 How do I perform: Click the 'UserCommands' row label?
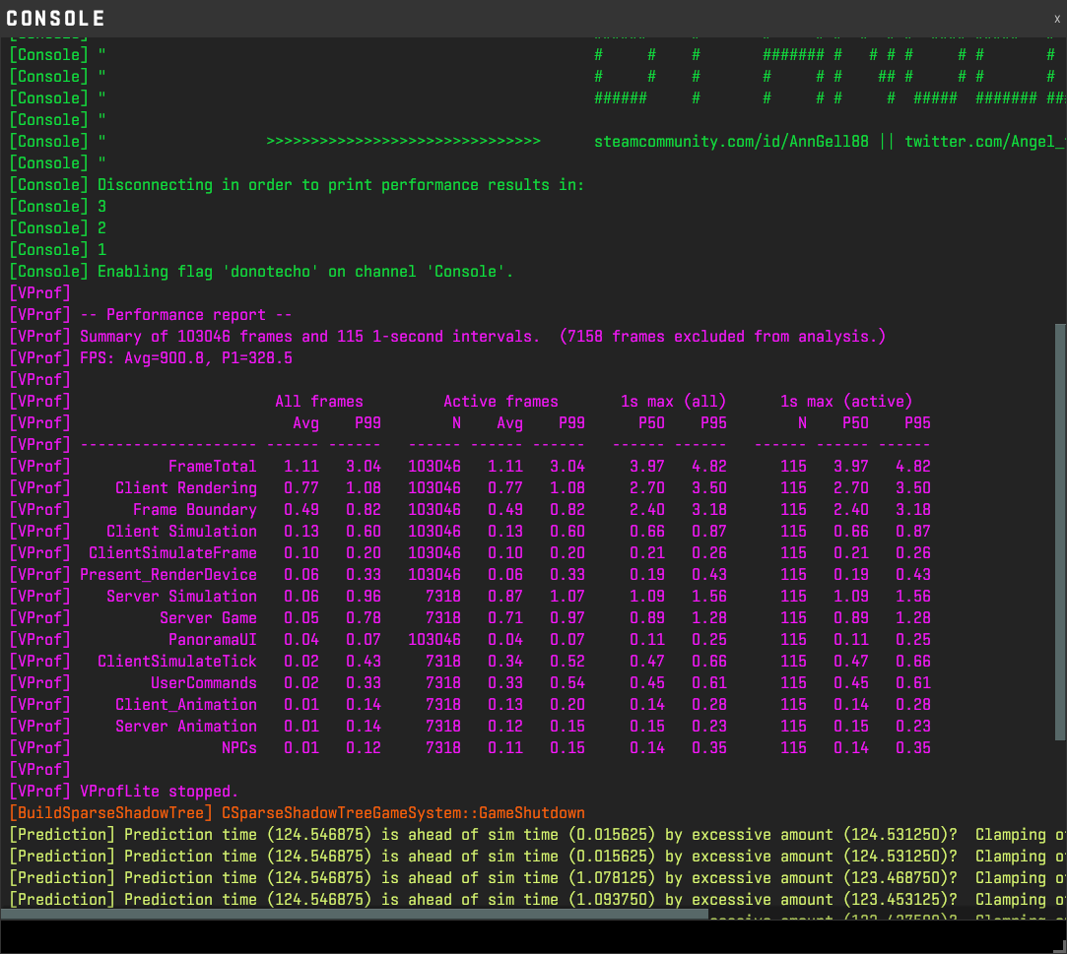(x=204, y=683)
